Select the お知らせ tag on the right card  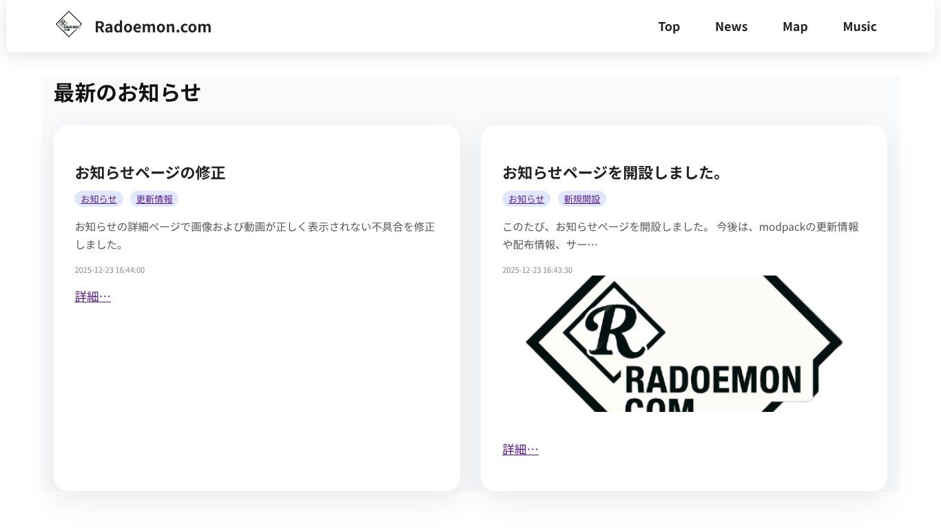(x=526, y=198)
